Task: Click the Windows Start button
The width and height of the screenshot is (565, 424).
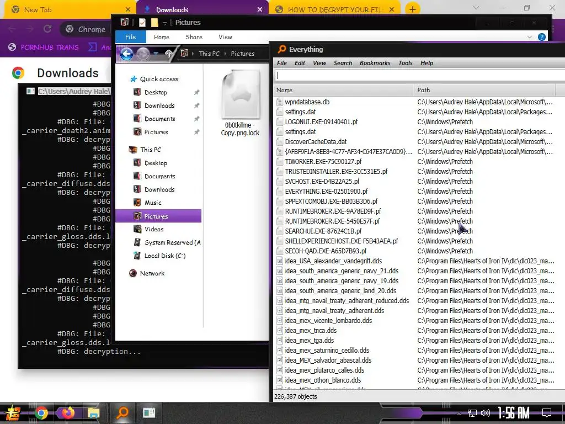Action: [x=13, y=413]
